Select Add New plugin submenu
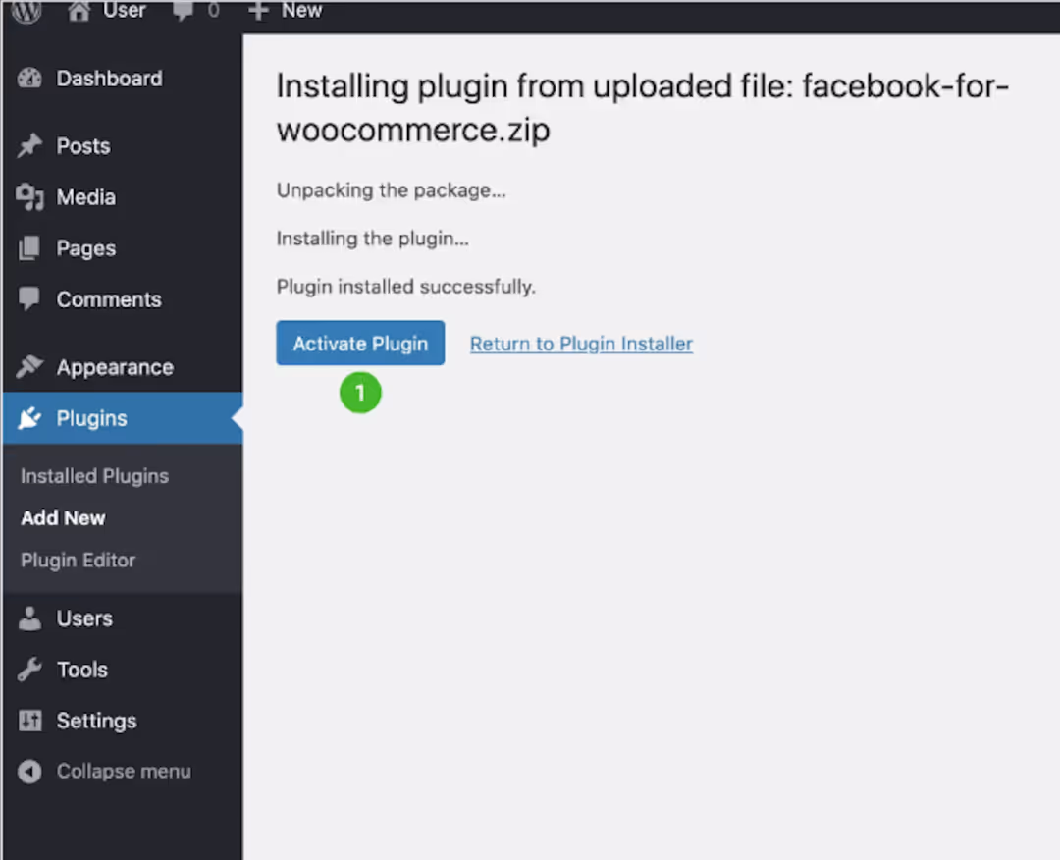Image resolution: width=1060 pixels, height=860 pixels. coord(63,518)
